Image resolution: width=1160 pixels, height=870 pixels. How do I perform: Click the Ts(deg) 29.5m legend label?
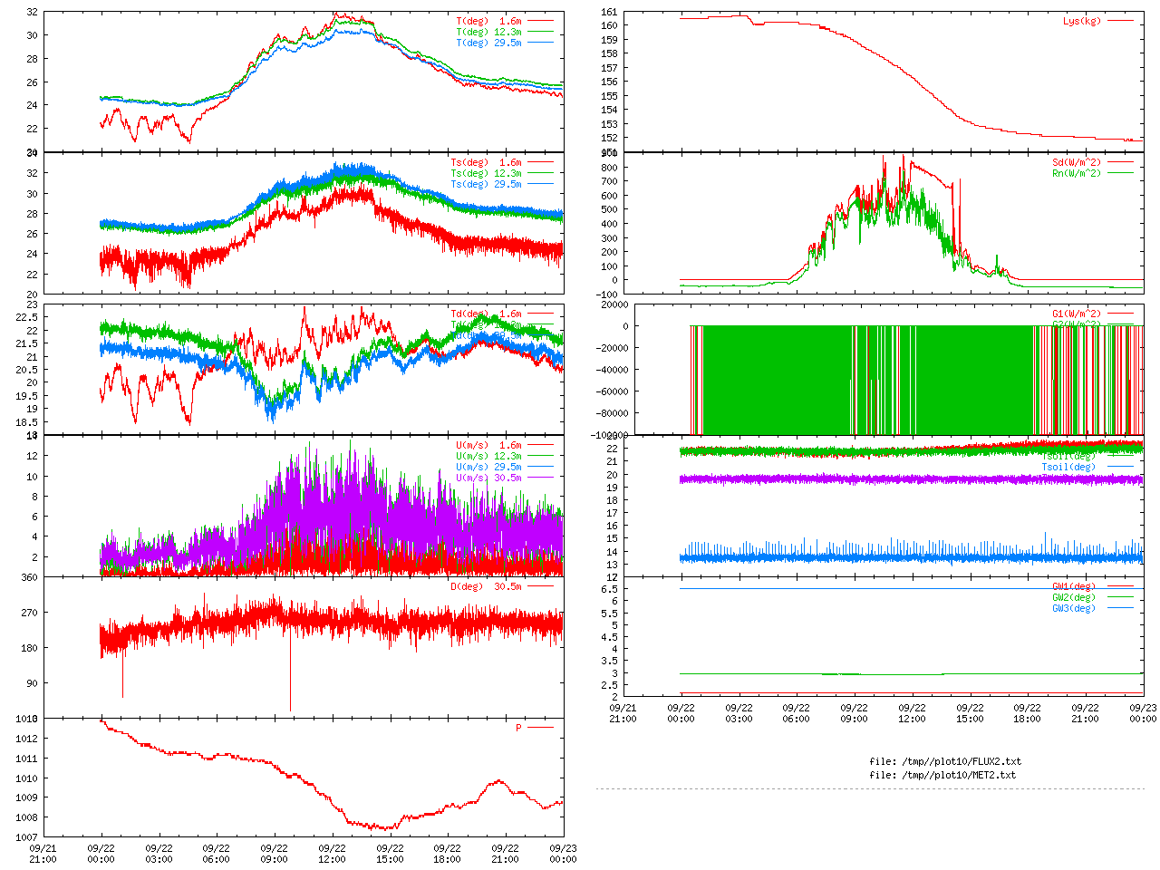point(486,184)
